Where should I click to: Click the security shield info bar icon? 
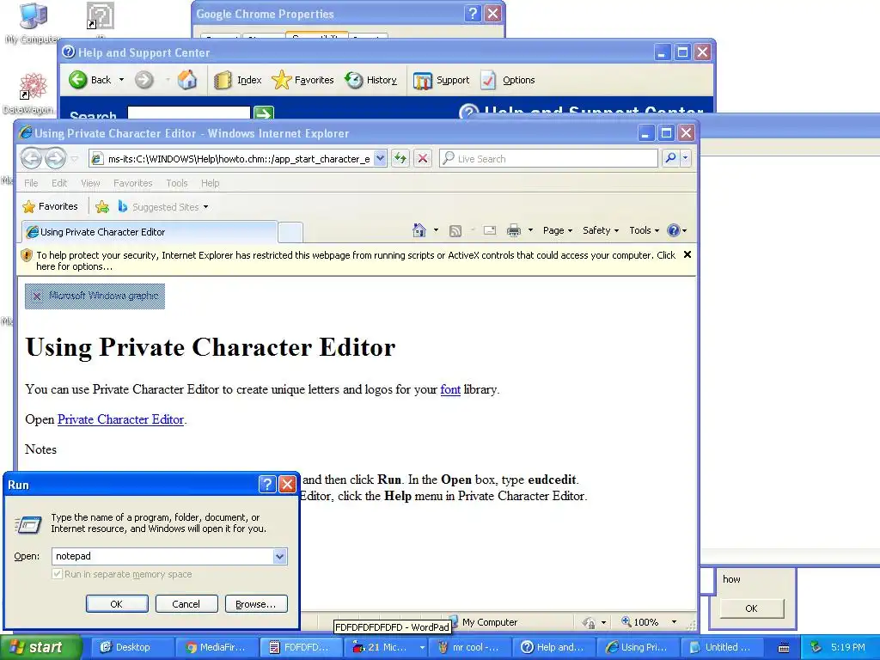27,255
